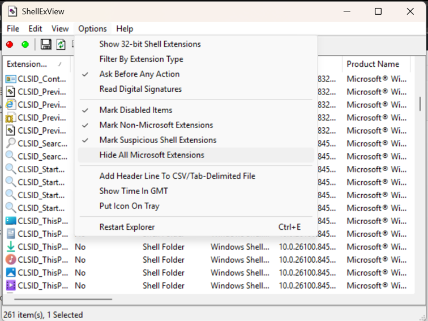This screenshot has height=321, width=428.
Task: Enable Hide All Microsoft Extensions
Action: click(196, 155)
